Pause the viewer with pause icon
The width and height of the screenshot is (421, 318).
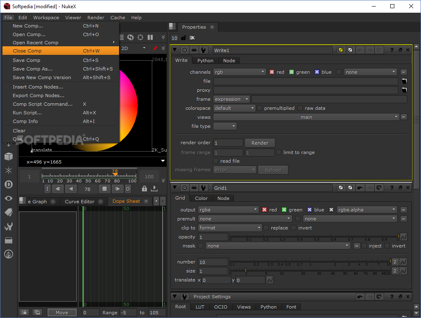click(150, 37)
